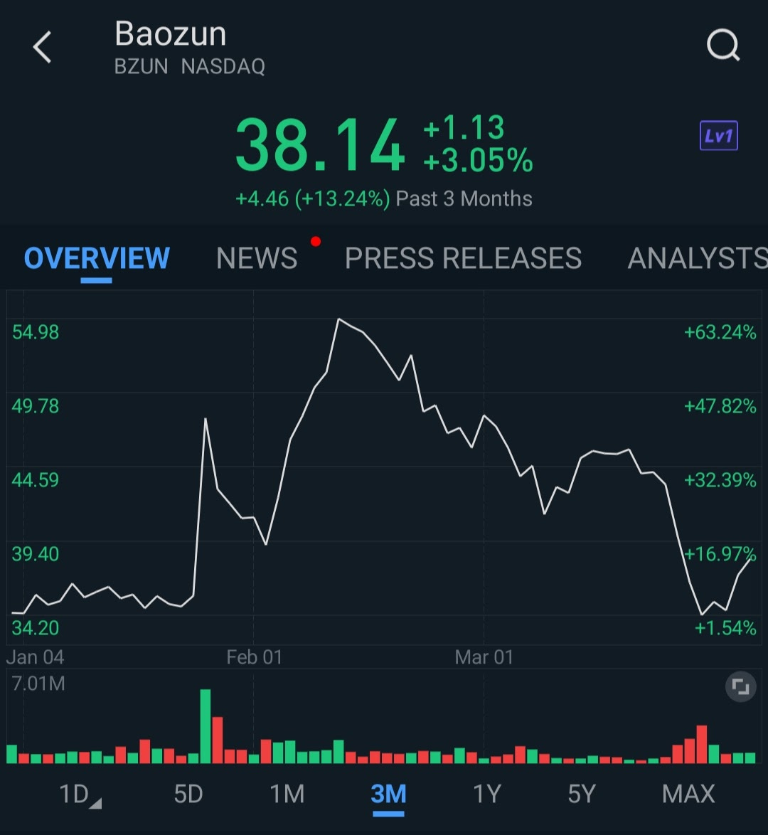
Task: Go to the ANALYSTS tab
Action: pos(698,258)
